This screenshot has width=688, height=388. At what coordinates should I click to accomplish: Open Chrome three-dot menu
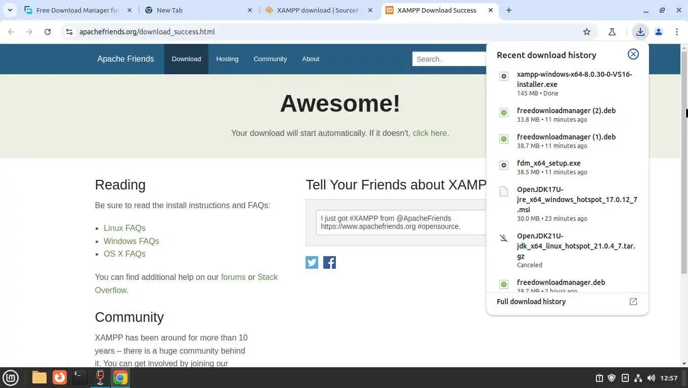point(677,32)
